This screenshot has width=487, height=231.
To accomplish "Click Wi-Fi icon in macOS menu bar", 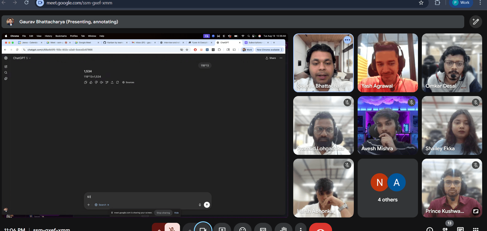I will click(x=243, y=36).
